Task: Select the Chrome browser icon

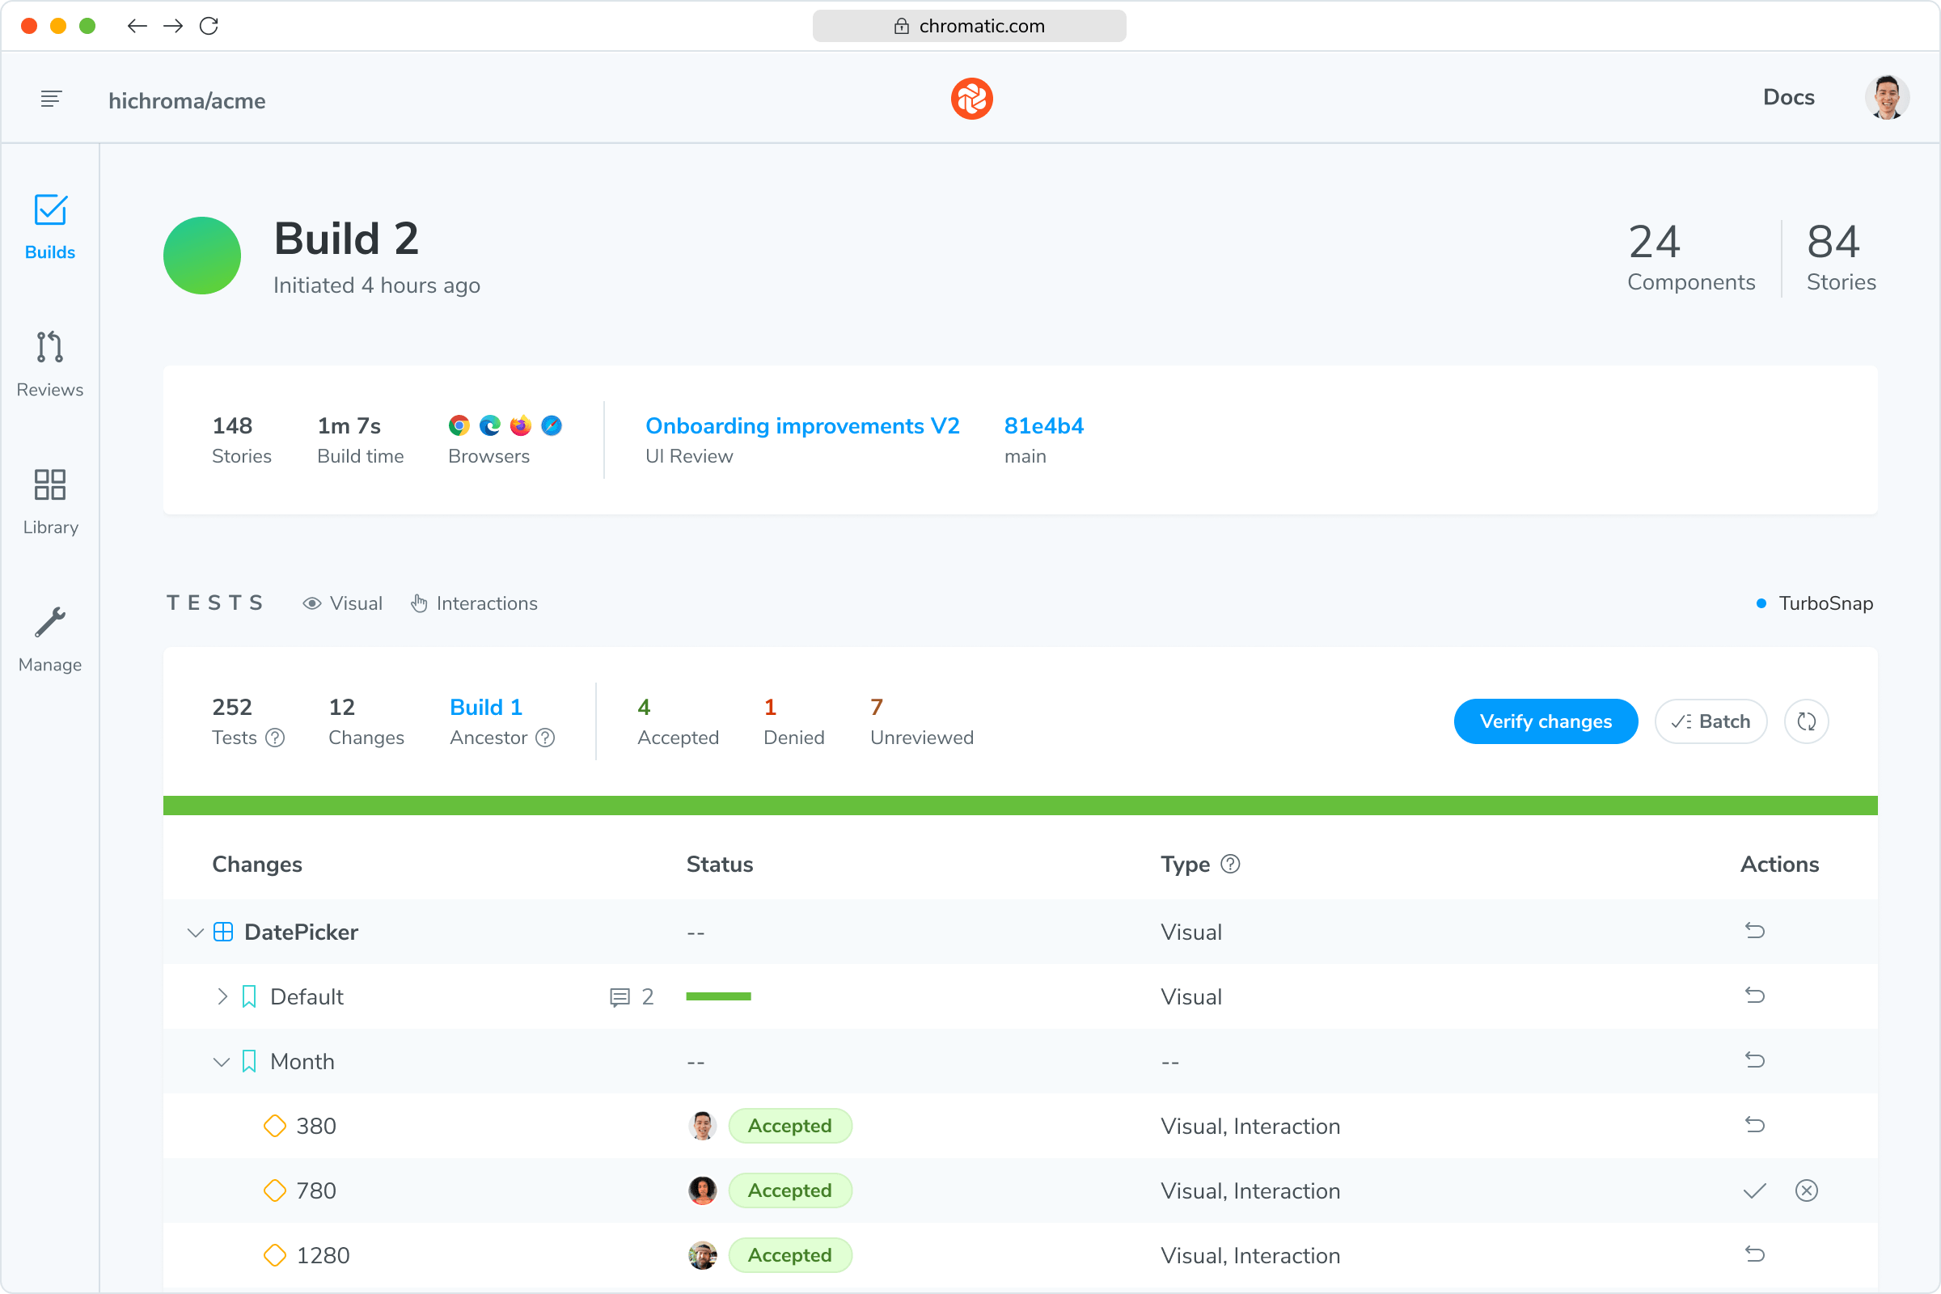Action: pyautogui.click(x=459, y=426)
